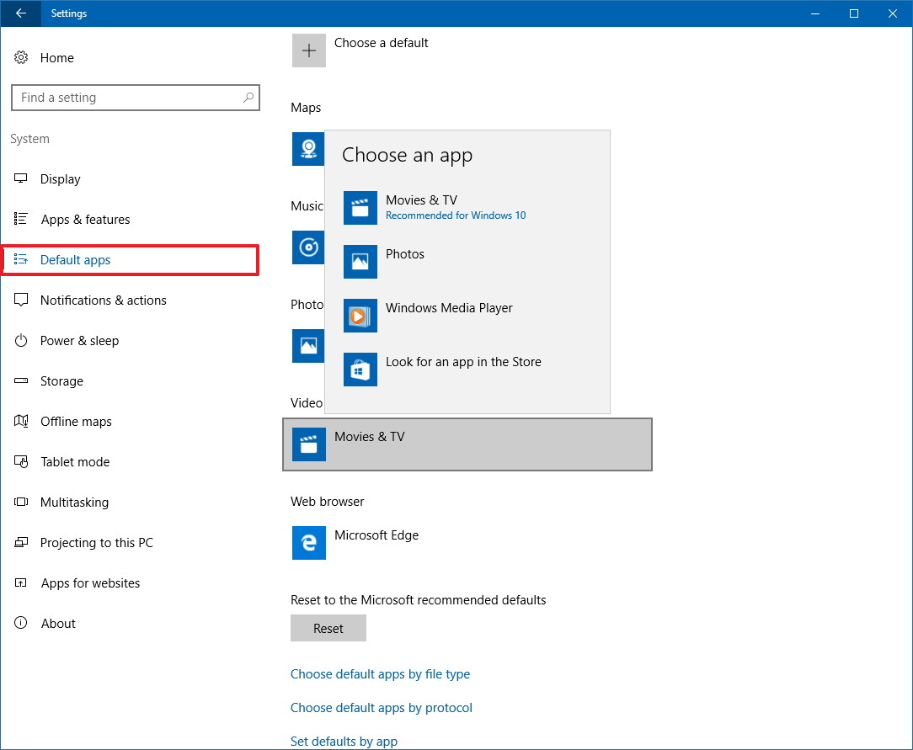Open Set defaults by app link
Screen dimensions: 913x750
344,742
